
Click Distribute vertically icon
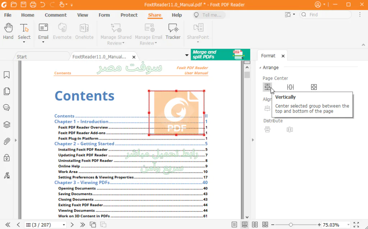tap(267, 129)
